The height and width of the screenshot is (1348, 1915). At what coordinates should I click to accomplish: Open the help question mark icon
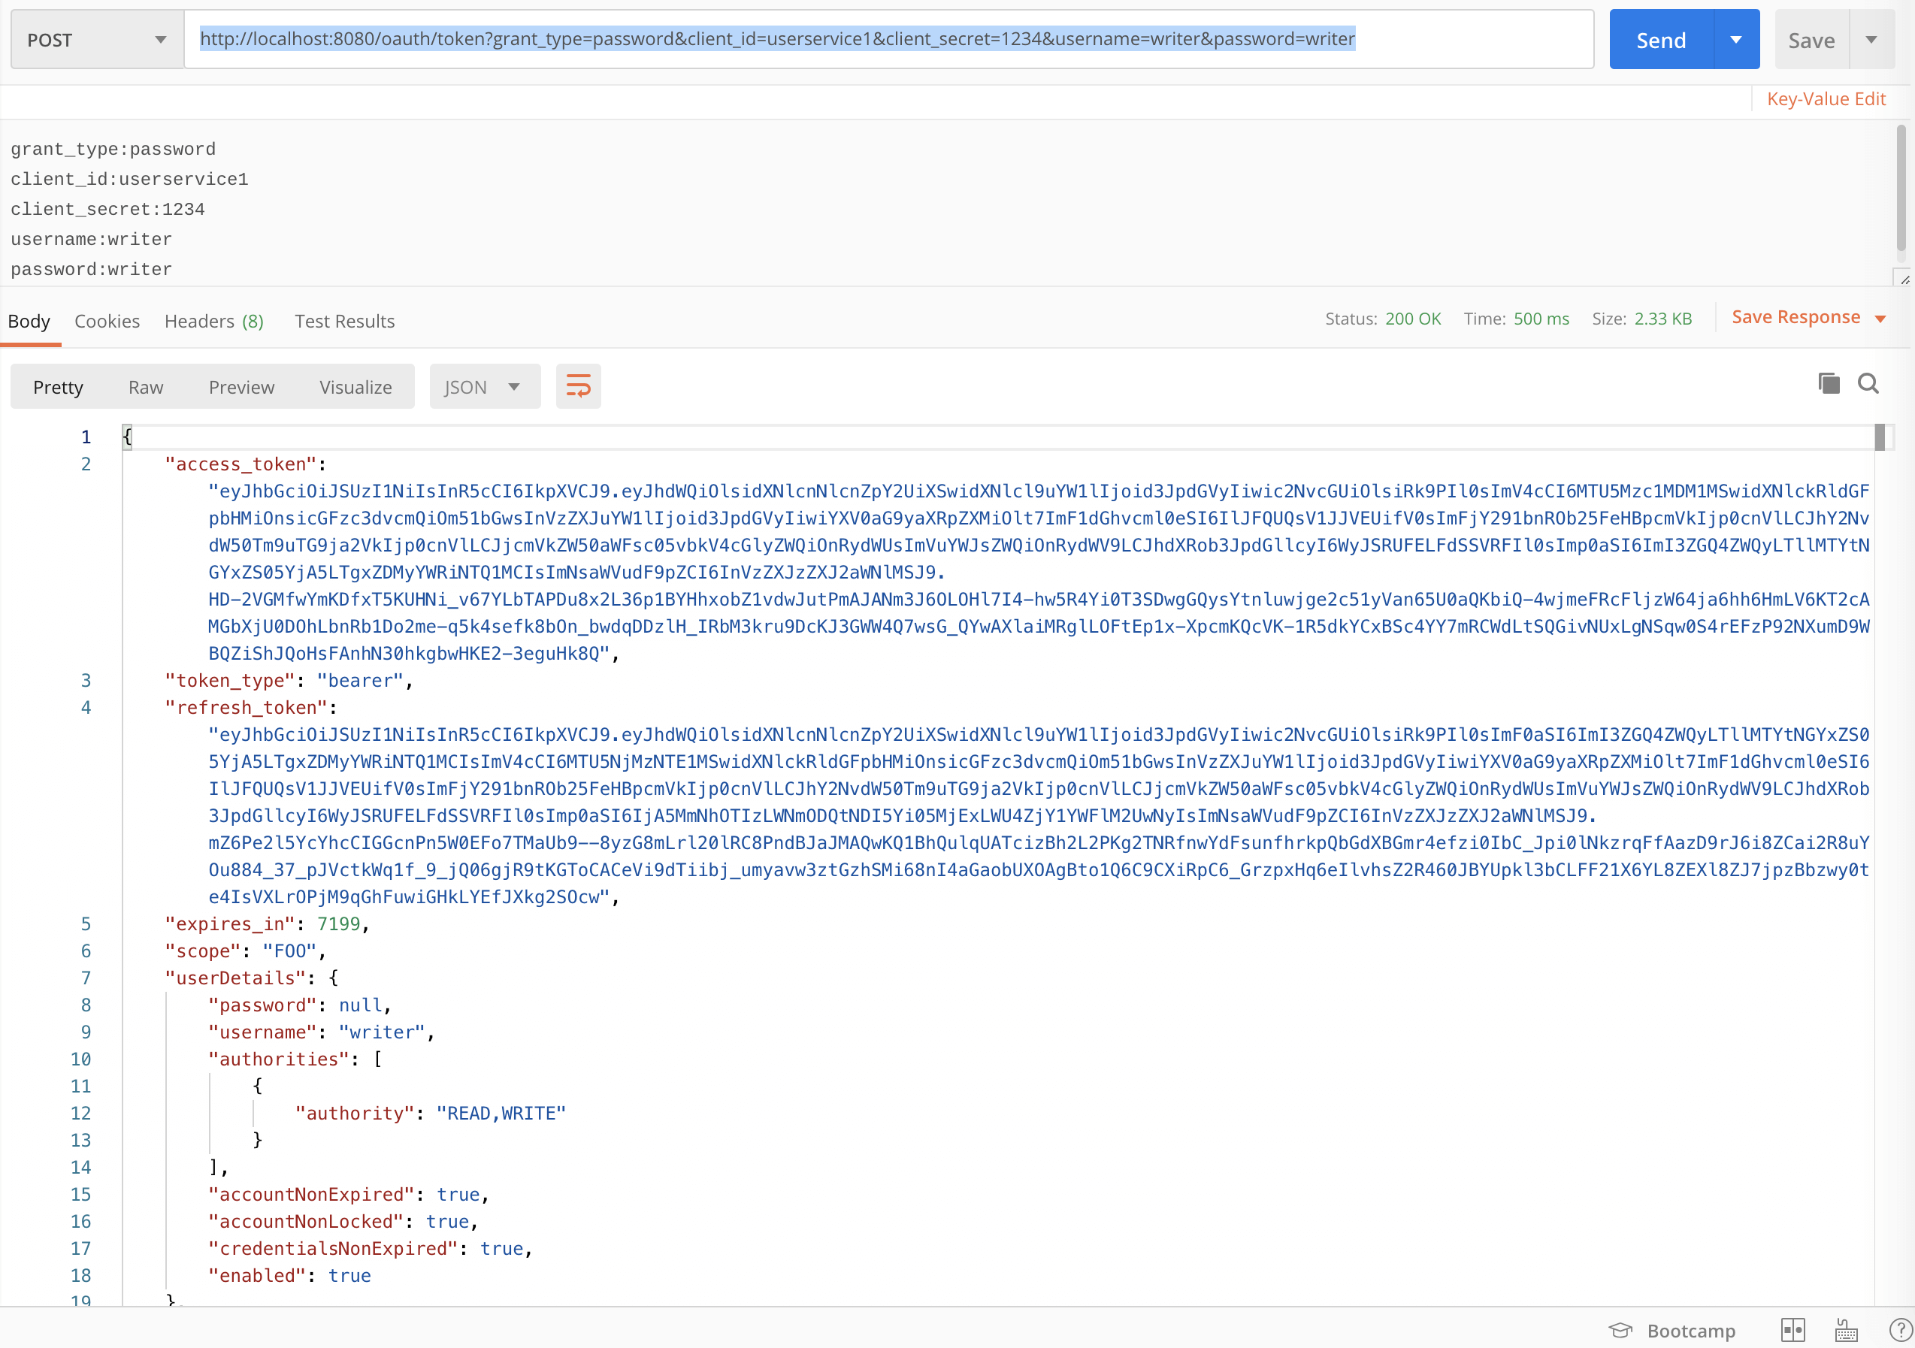tap(1899, 1330)
